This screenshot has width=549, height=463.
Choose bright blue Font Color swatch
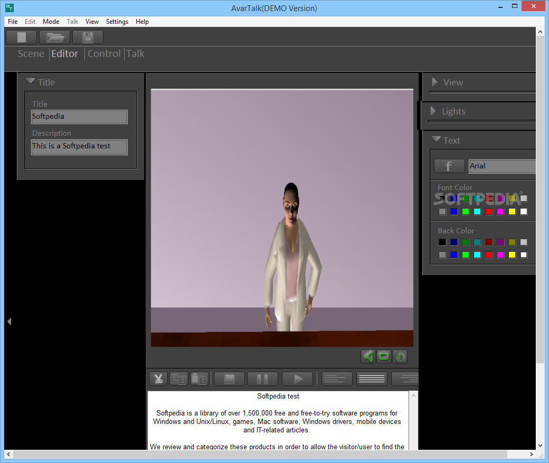tap(454, 211)
